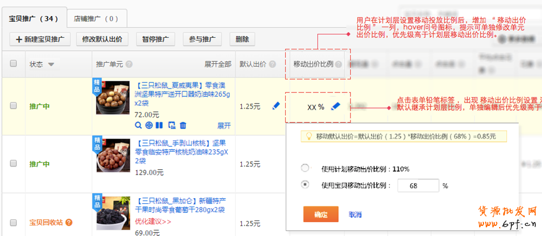
Task: Click orange help icon beside 宝贝回收站
Action: tap(69, 223)
